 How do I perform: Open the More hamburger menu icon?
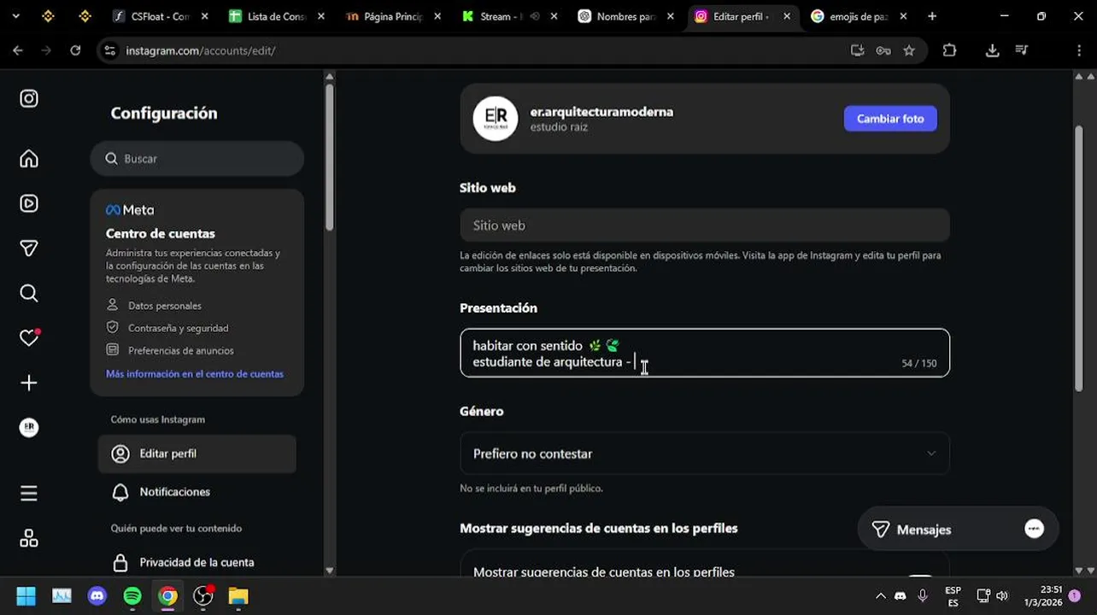[29, 493]
